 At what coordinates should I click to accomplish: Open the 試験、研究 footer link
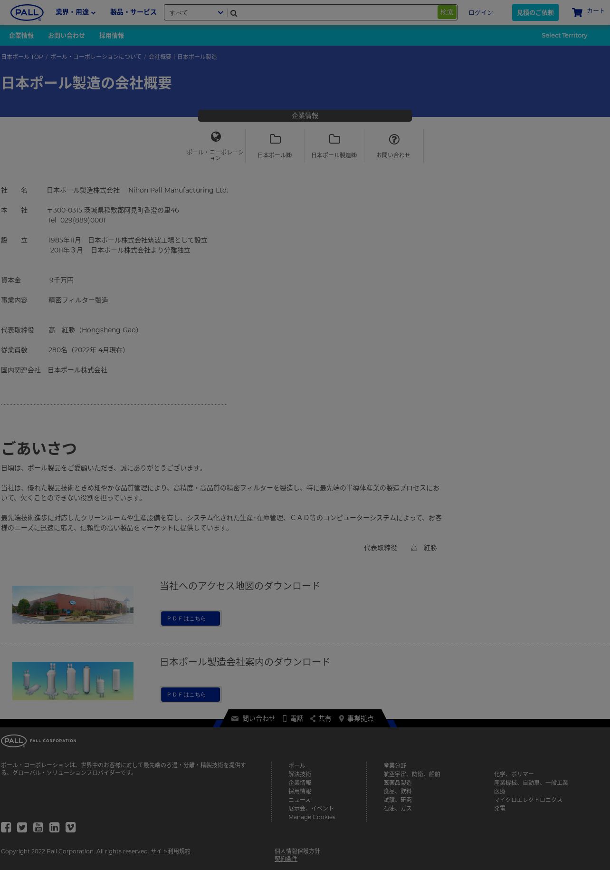point(398,800)
